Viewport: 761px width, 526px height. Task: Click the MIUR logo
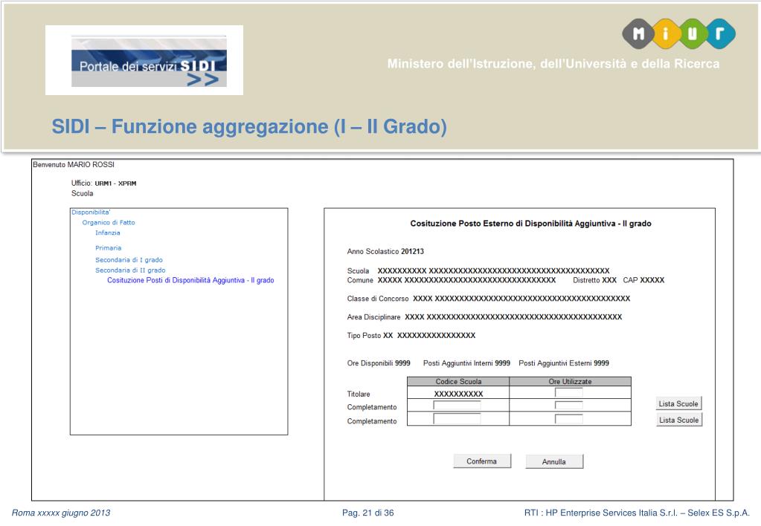point(678,33)
